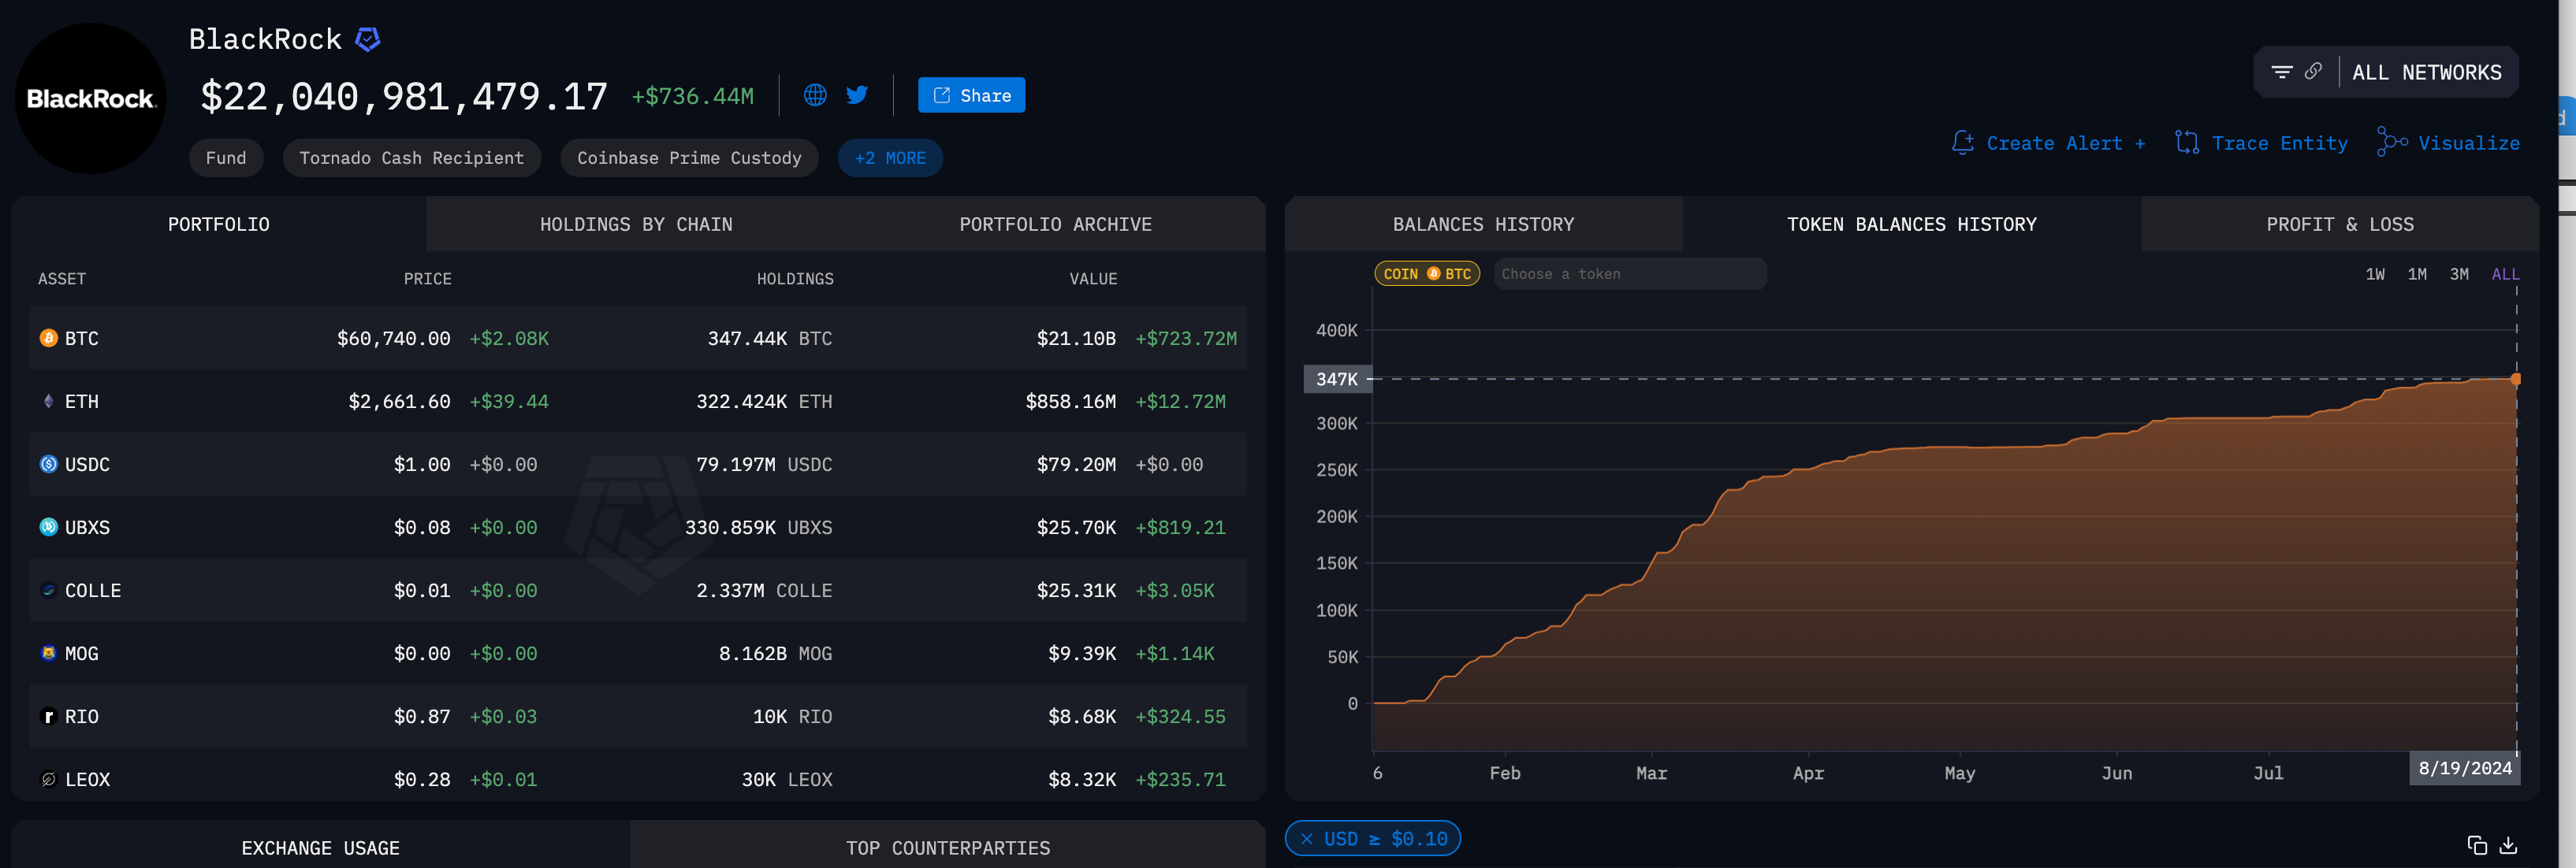
Task: Select the ALL time range
Action: [x=2505, y=273]
